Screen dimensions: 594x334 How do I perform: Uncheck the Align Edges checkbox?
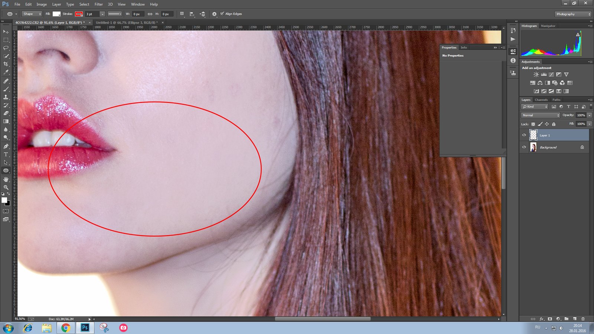pyautogui.click(x=222, y=14)
